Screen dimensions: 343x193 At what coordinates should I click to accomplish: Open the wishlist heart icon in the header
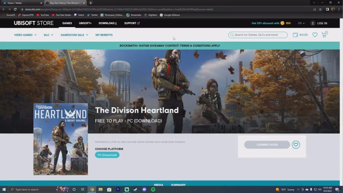tap(315, 35)
